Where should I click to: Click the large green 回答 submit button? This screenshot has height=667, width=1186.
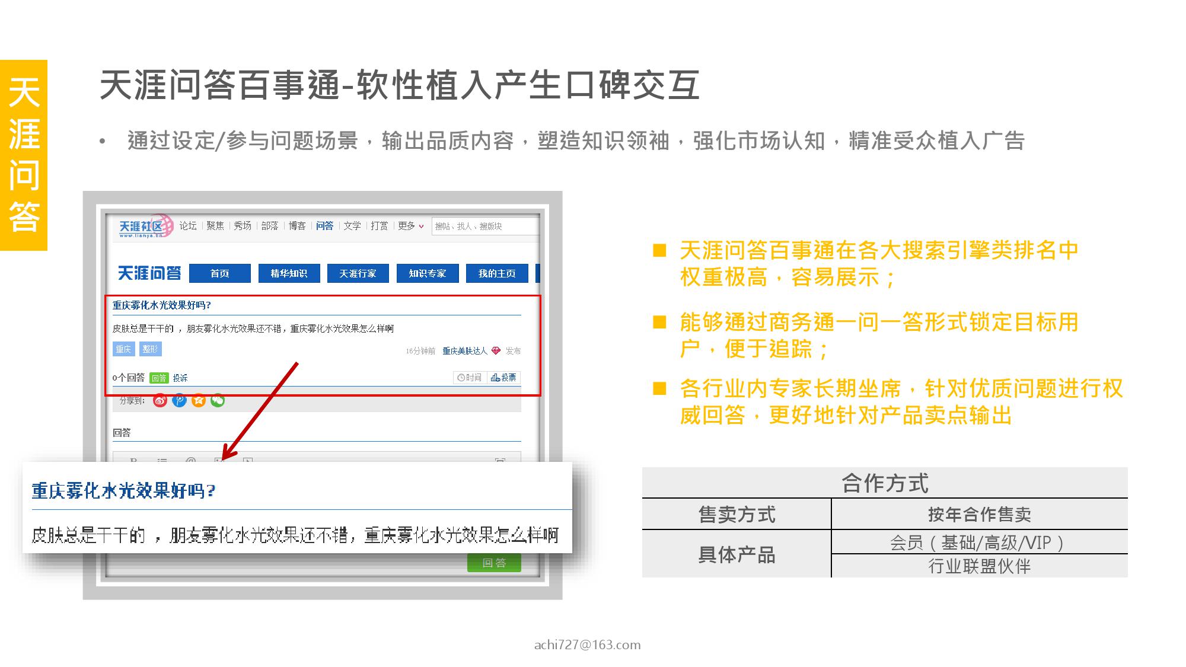494,563
